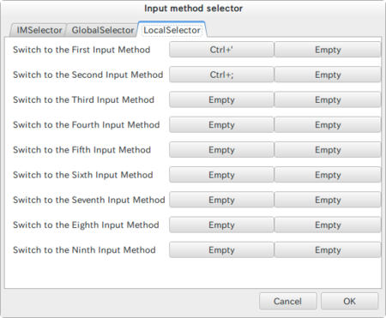This screenshot has width=386, height=318.
Task: Click the 'Switch to the Seventh Input Method' label
Action: click(89, 200)
